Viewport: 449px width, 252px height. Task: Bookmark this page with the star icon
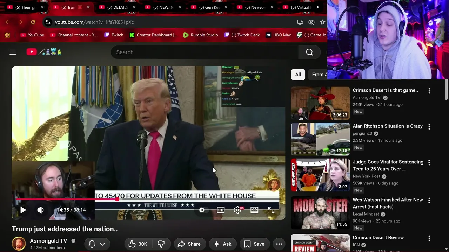323,22
